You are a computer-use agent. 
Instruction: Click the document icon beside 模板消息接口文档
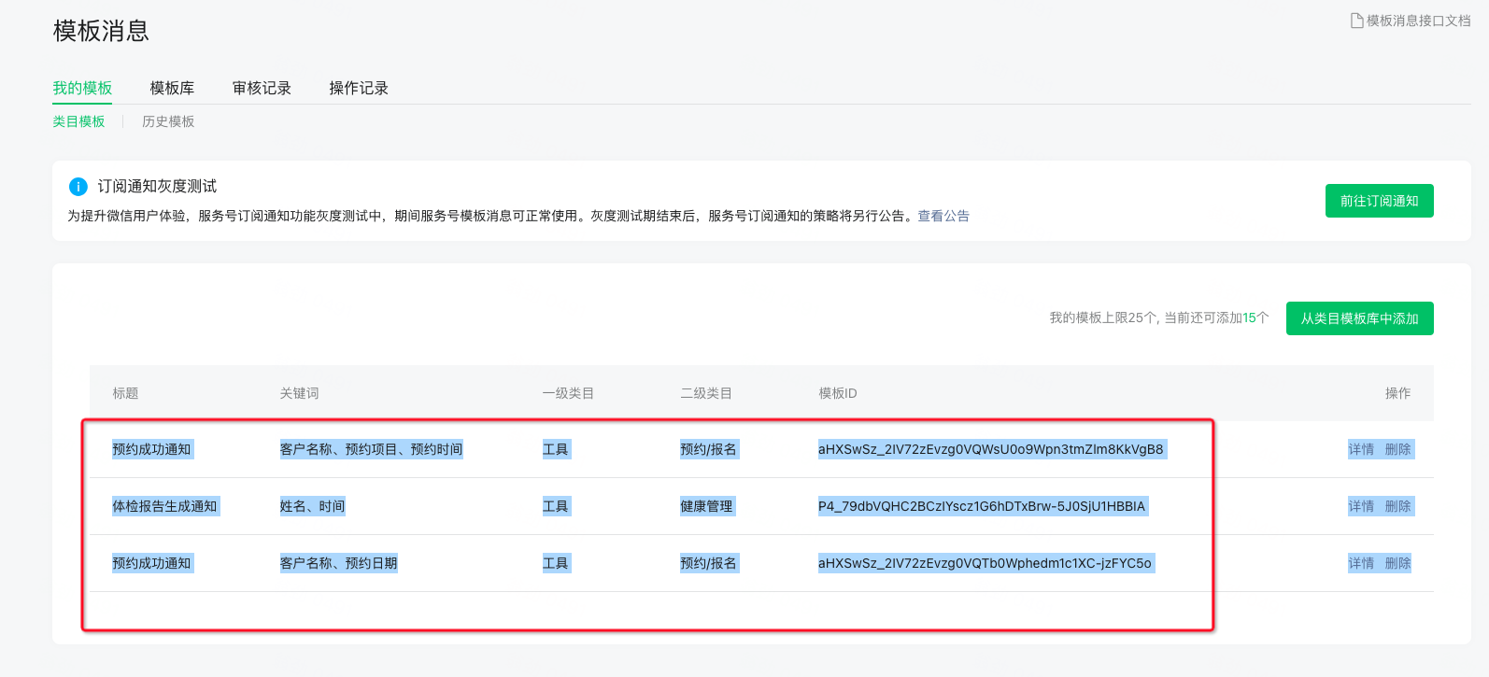tap(1356, 21)
